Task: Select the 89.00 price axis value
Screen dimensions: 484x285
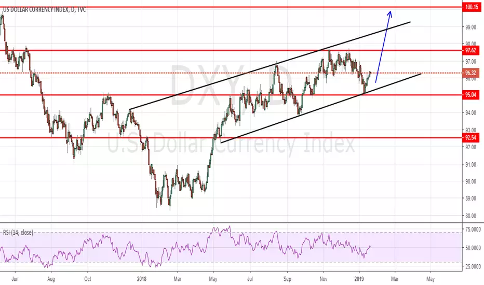Action: click(x=470, y=198)
